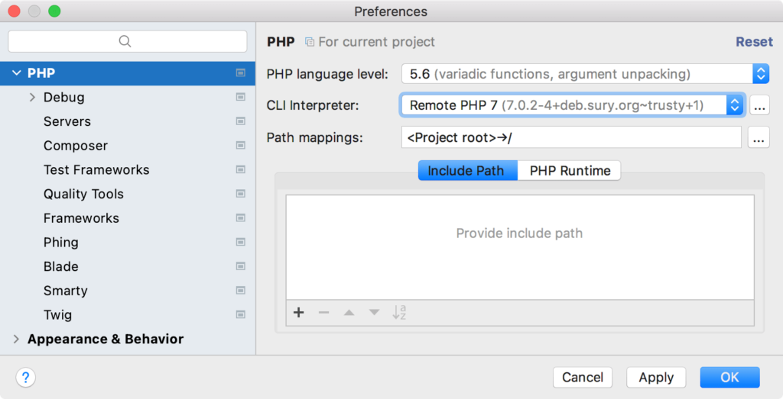Edit path mappings via ellipsis button

click(x=759, y=137)
